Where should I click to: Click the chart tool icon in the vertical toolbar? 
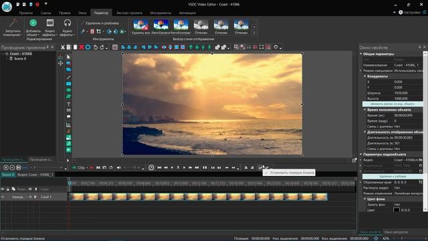[x=68, y=125]
